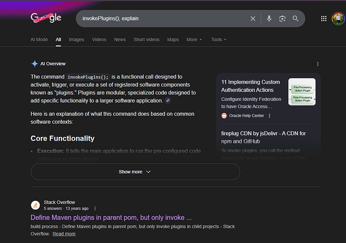The width and height of the screenshot is (346, 243).
Task: Open '11 Implementing Custom Authentication Actions' source
Action: [251, 86]
